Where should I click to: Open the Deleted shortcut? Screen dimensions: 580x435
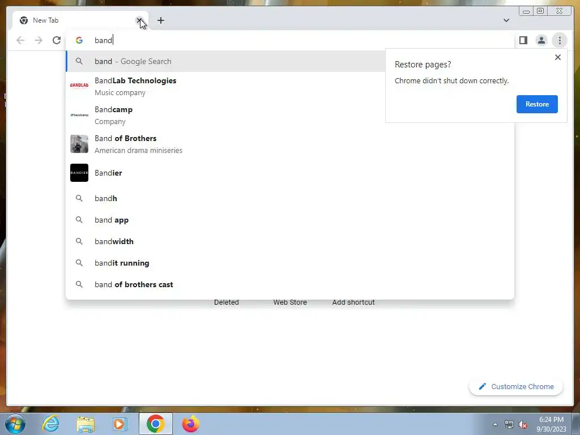(x=227, y=302)
